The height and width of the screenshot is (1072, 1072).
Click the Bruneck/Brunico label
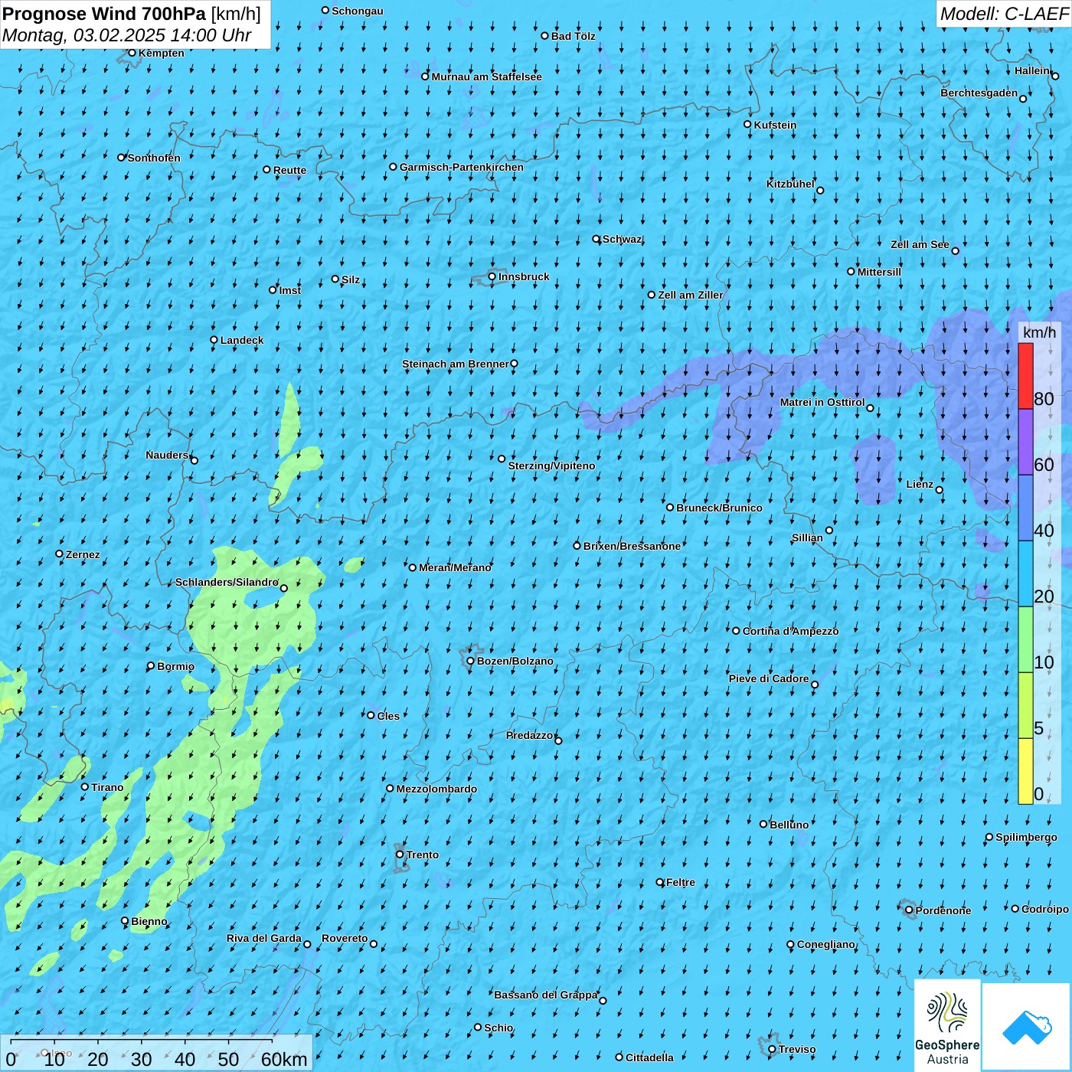coord(719,508)
